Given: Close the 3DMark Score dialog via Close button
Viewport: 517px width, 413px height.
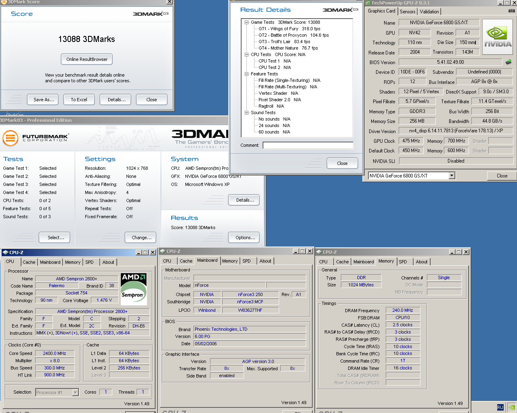Looking at the screenshot, I should tap(151, 100).
